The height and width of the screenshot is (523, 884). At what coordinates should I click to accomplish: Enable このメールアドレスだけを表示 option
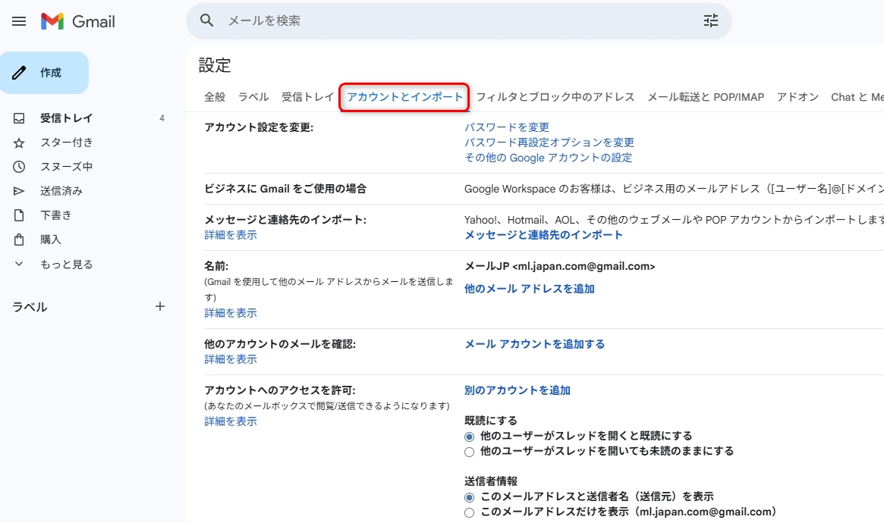[x=469, y=512]
